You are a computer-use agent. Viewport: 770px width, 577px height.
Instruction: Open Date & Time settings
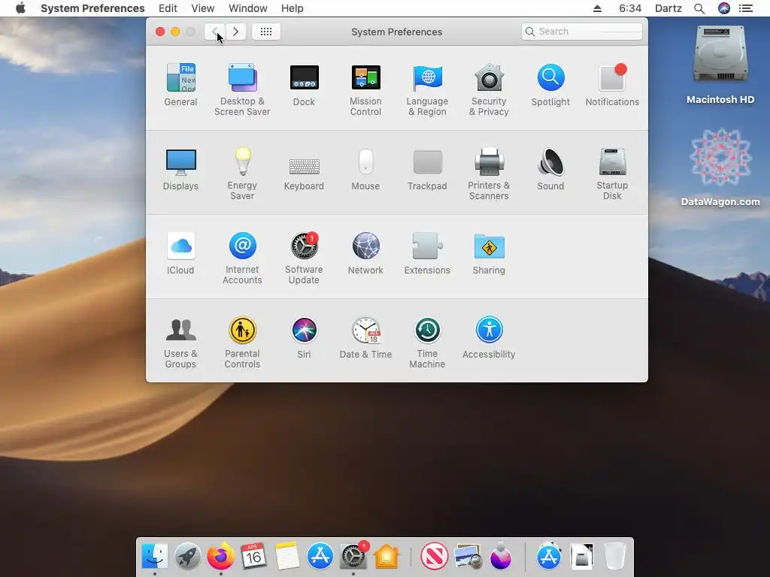pyautogui.click(x=365, y=337)
